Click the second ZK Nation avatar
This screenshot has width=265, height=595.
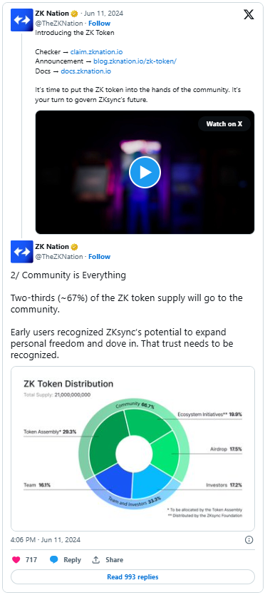(x=21, y=252)
